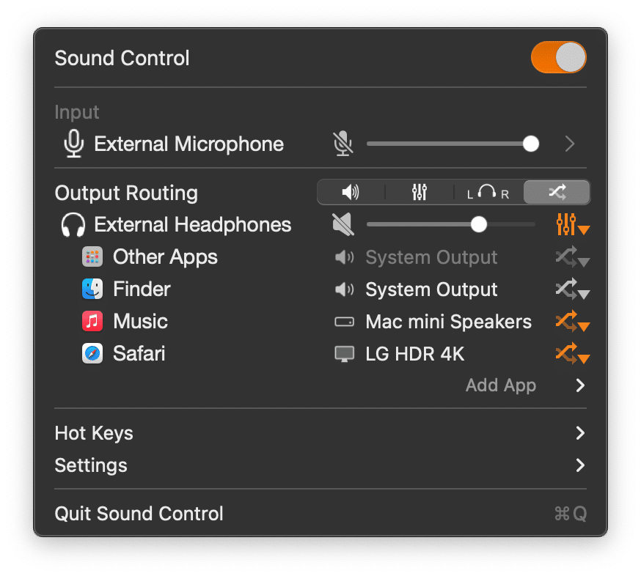Click the External Headphones volume slider
641x576 pixels.
click(x=451, y=224)
